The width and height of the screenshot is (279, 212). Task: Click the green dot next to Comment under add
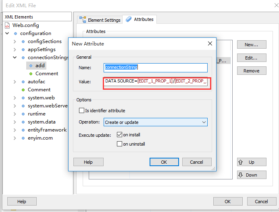tap(31, 74)
